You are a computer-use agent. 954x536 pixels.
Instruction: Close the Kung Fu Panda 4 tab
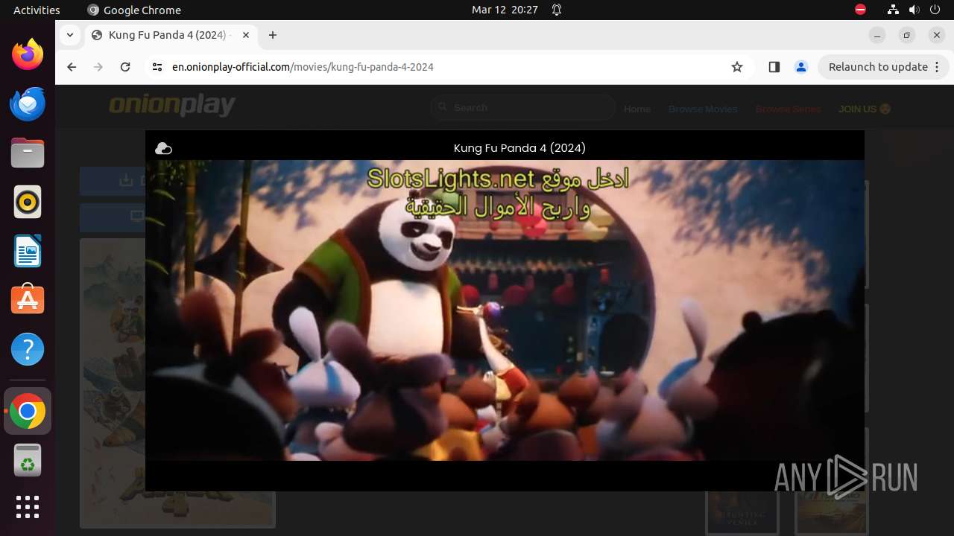246,35
